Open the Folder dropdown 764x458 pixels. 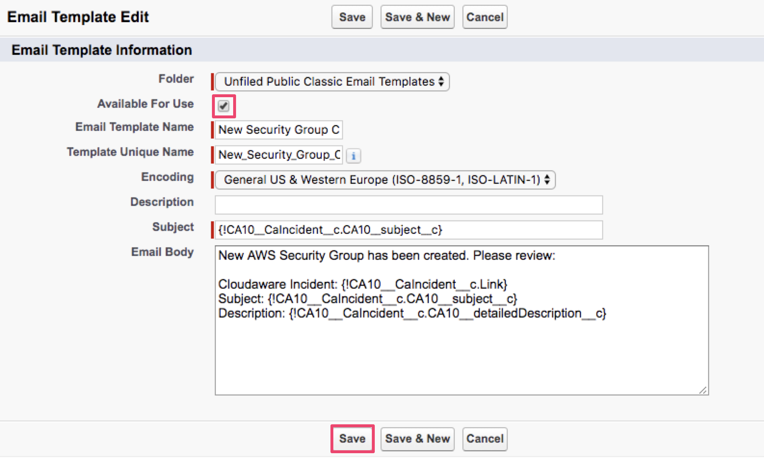pos(332,82)
